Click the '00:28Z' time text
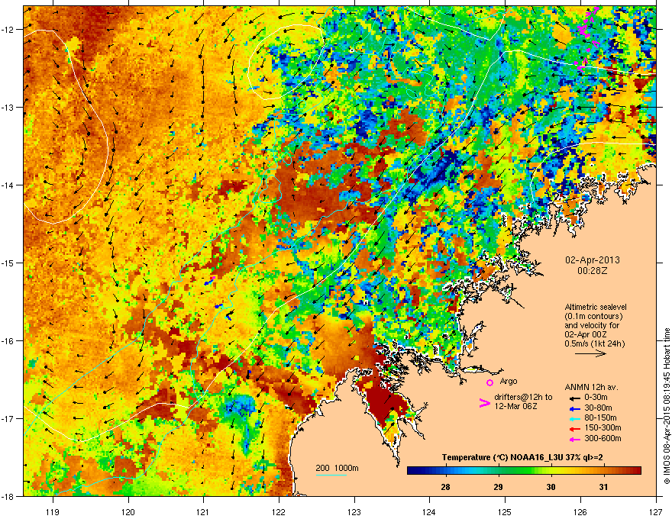This screenshot has width=672, height=519. [x=593, y=271]
